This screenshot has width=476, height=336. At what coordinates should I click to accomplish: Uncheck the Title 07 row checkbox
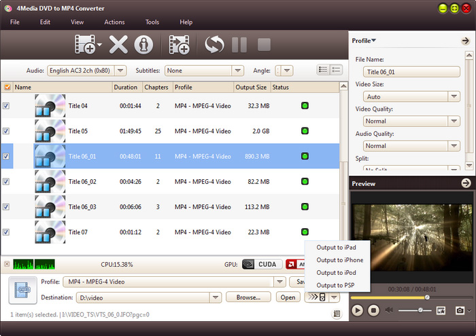[x=7, y=232]
